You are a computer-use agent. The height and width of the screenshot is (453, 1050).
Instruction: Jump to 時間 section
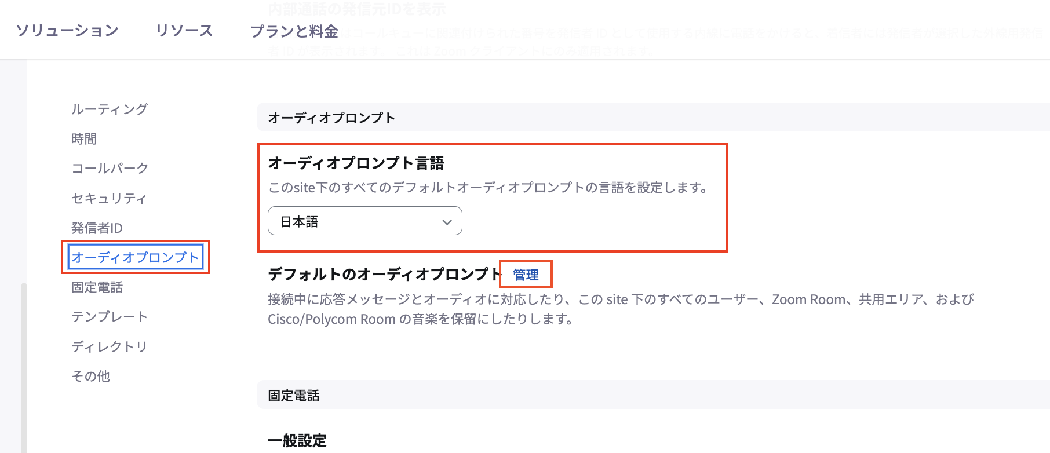point(84,139)
